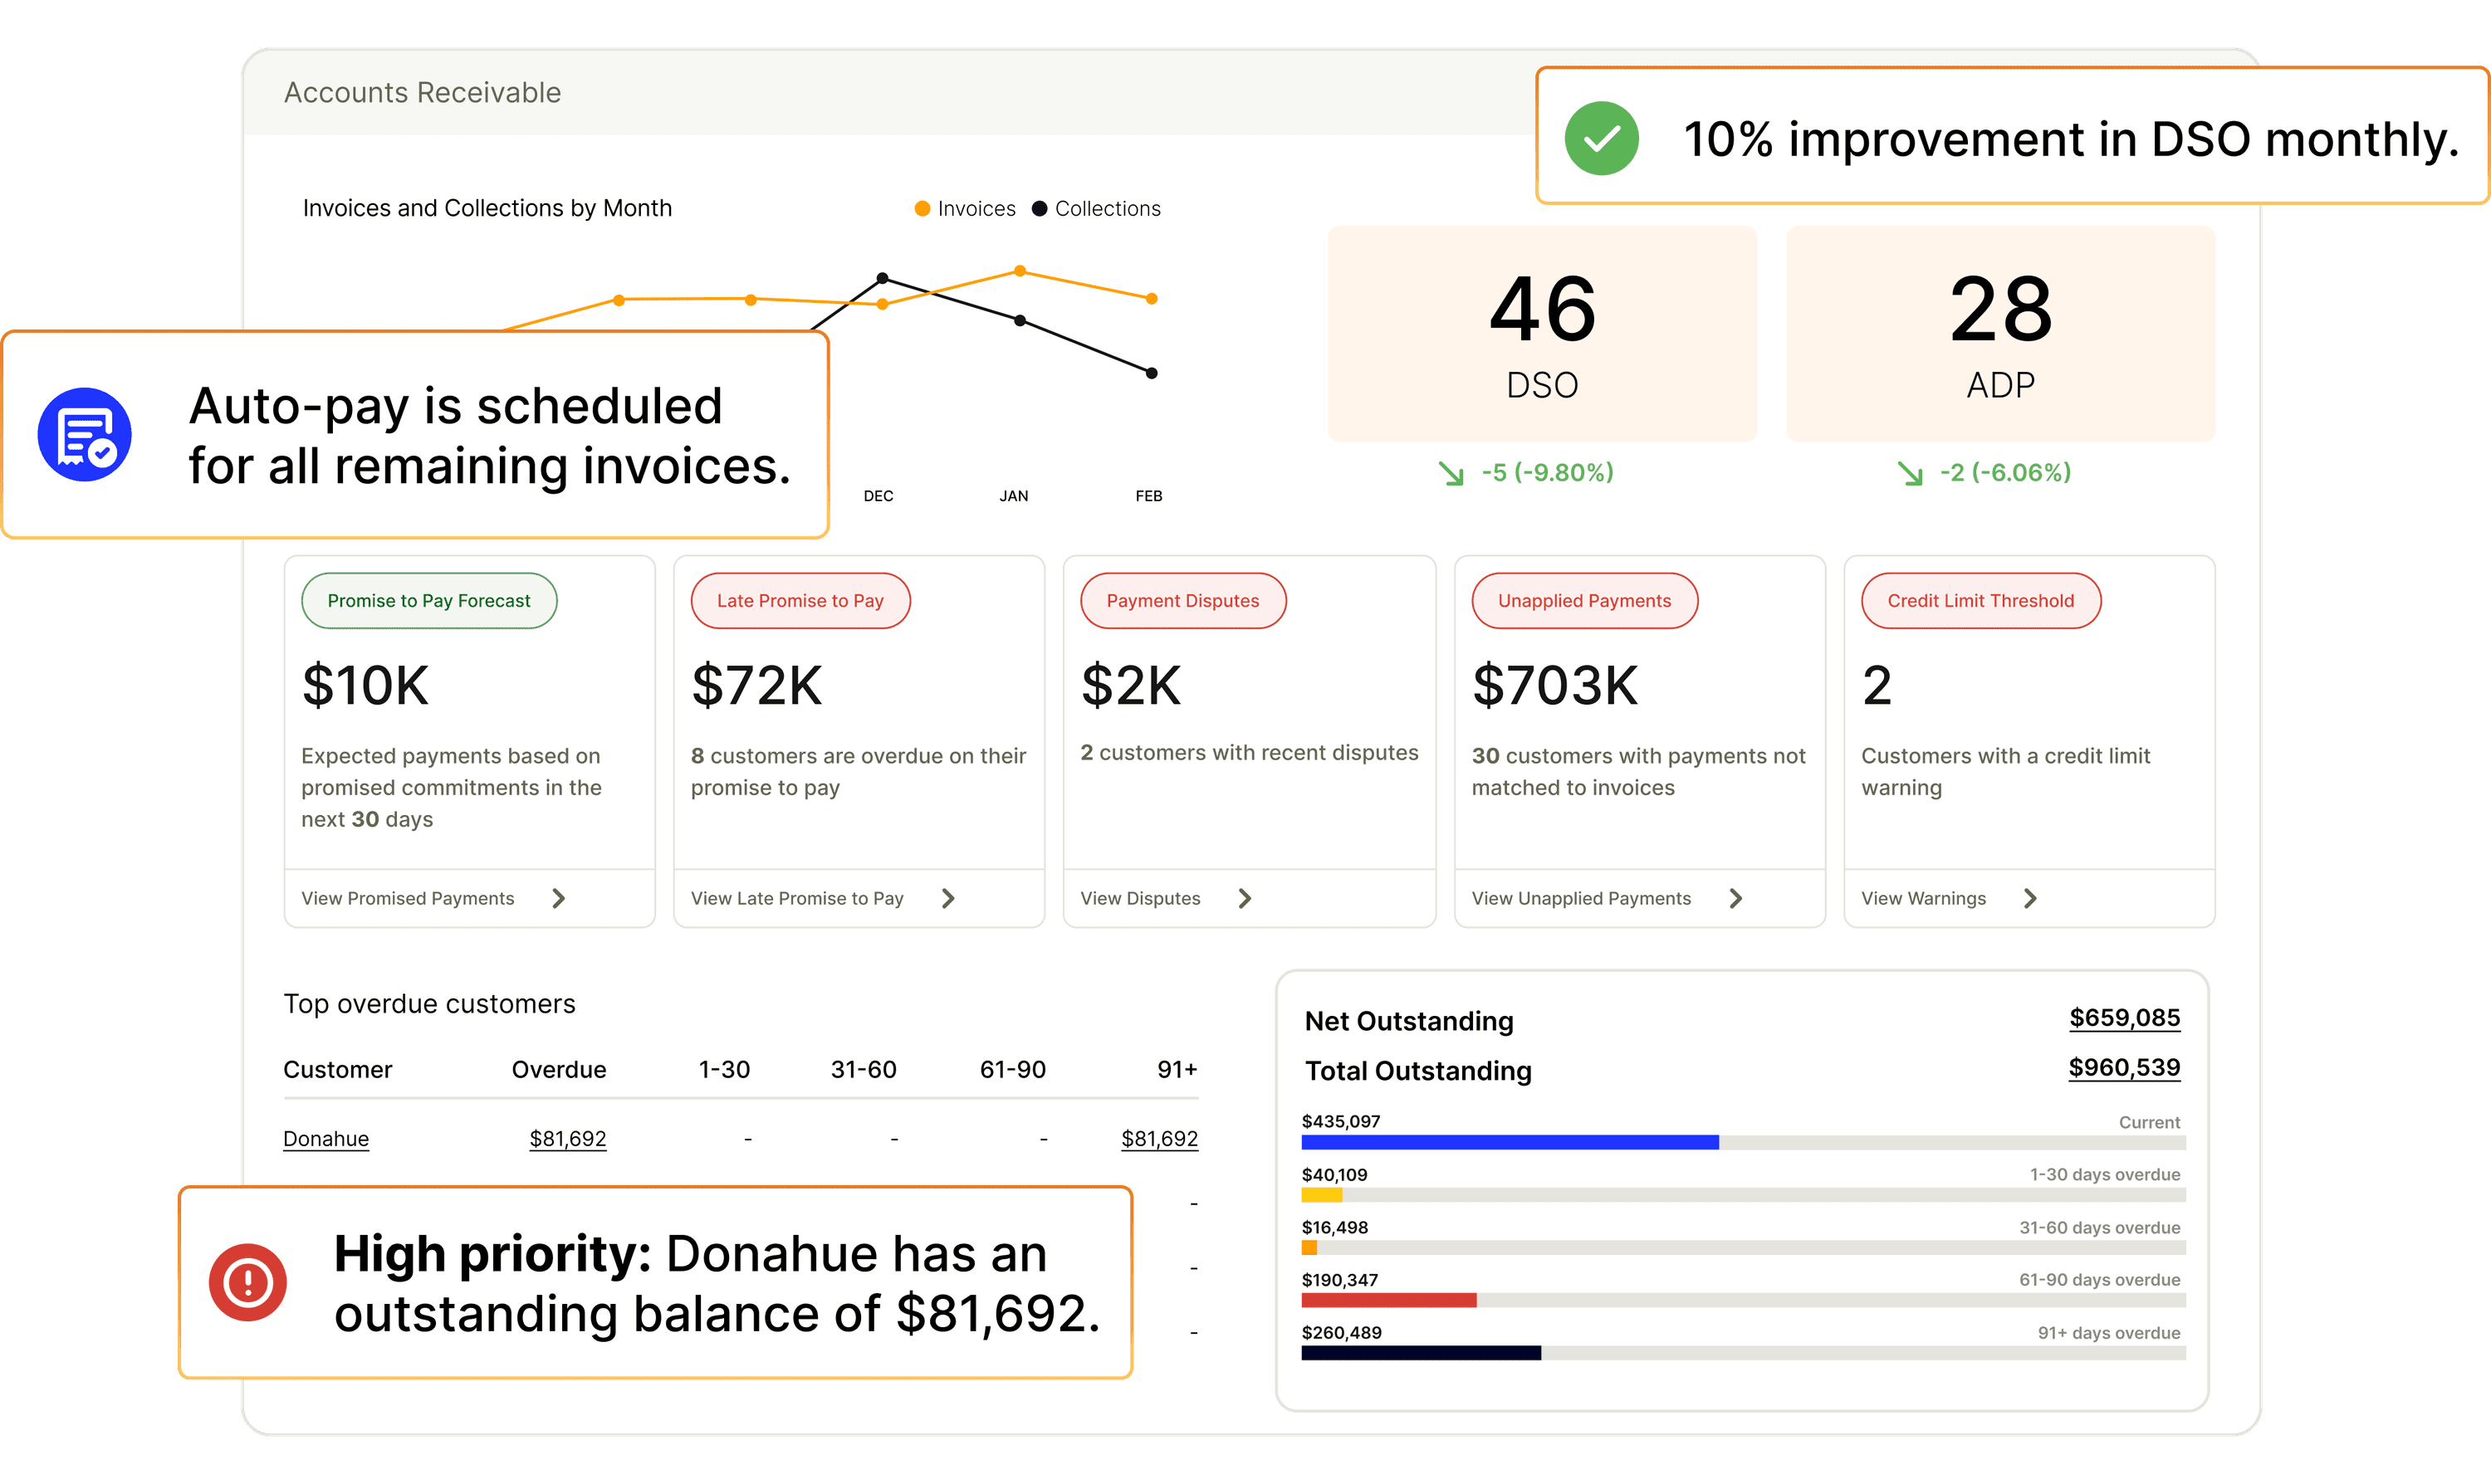The width and height of the screenshot is (2491, 1484).
Task: Click the 61-90 column header
Action: click(1012, 1069)
